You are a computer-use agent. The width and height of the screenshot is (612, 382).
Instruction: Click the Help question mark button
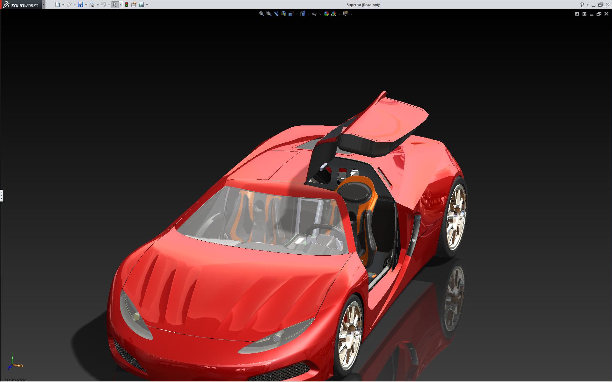(582, 4)
